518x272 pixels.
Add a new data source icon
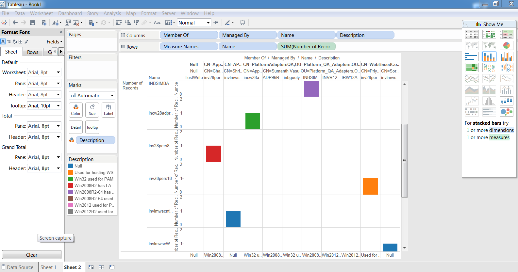point(44,23)
